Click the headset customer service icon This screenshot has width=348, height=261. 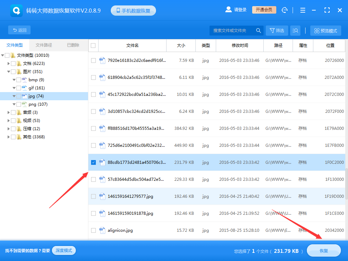(284, 10)
